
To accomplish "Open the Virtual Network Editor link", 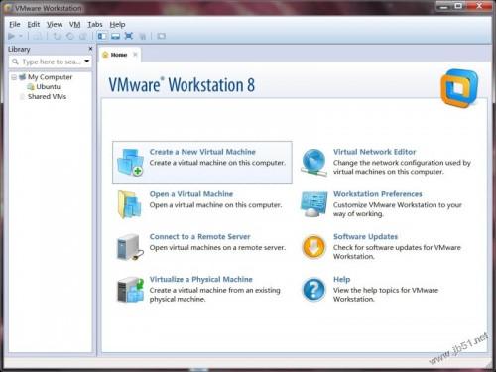I will point(374,152).
